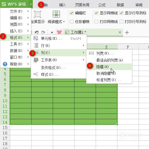Expand the 工作表(H) submenu arrow
Screen dimensions: 149x149
[83, 60]
